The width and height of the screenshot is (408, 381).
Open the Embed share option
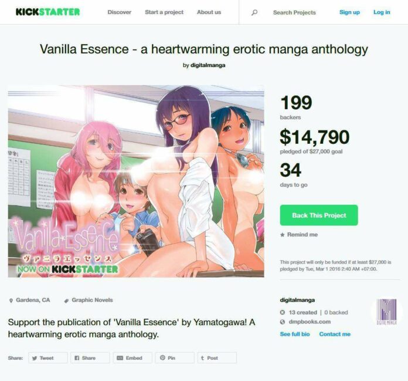coord(132,358)
